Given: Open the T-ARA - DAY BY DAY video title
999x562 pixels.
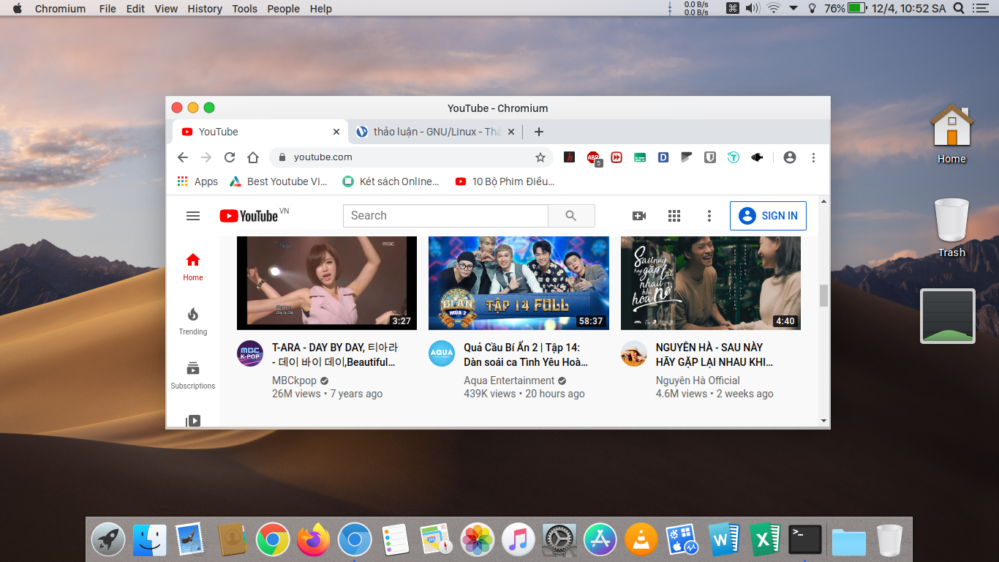Looking at the screenshot, I should [x=334, y=355].
